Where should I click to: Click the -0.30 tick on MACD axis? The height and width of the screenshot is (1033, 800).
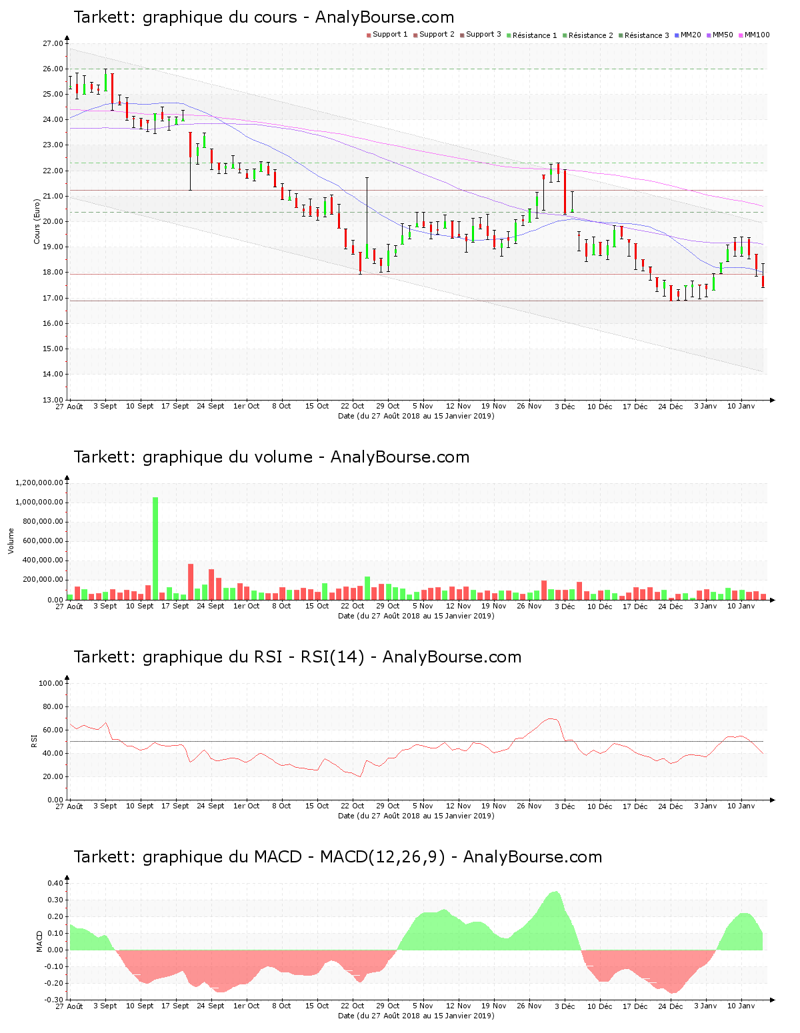pyautogui.click(x=55, y=1000)
